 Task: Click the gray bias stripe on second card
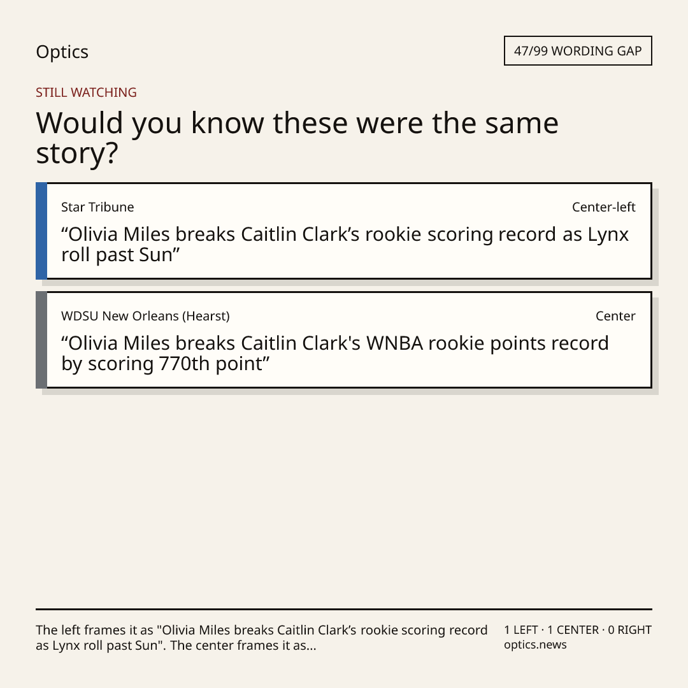(41, 340)
